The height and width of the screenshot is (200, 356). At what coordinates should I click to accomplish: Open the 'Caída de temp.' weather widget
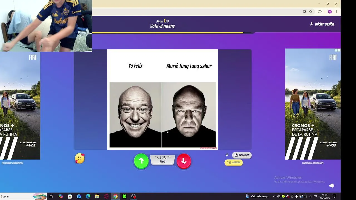point(257,196)
